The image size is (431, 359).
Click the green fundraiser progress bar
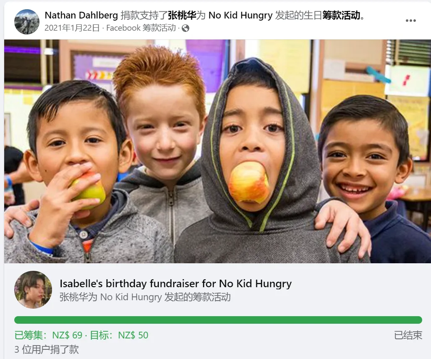pos(218,320)
